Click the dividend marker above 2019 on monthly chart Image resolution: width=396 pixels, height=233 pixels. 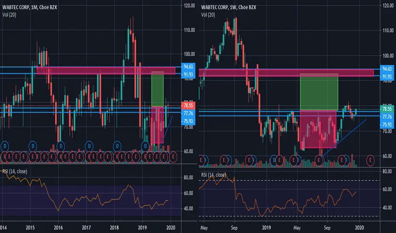[145, 146]
